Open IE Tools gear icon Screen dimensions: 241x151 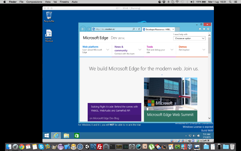[x=208, y=29]
